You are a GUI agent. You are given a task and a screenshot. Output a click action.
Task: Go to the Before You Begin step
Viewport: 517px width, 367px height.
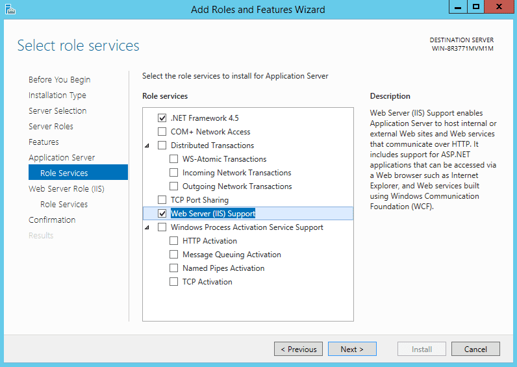tap(59, 80)
